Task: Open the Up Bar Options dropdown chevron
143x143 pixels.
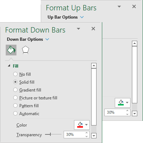Action: click(82, 17)
